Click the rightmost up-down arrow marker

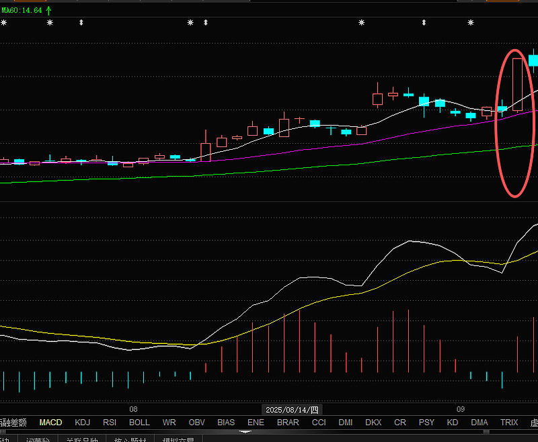point(424,23)
